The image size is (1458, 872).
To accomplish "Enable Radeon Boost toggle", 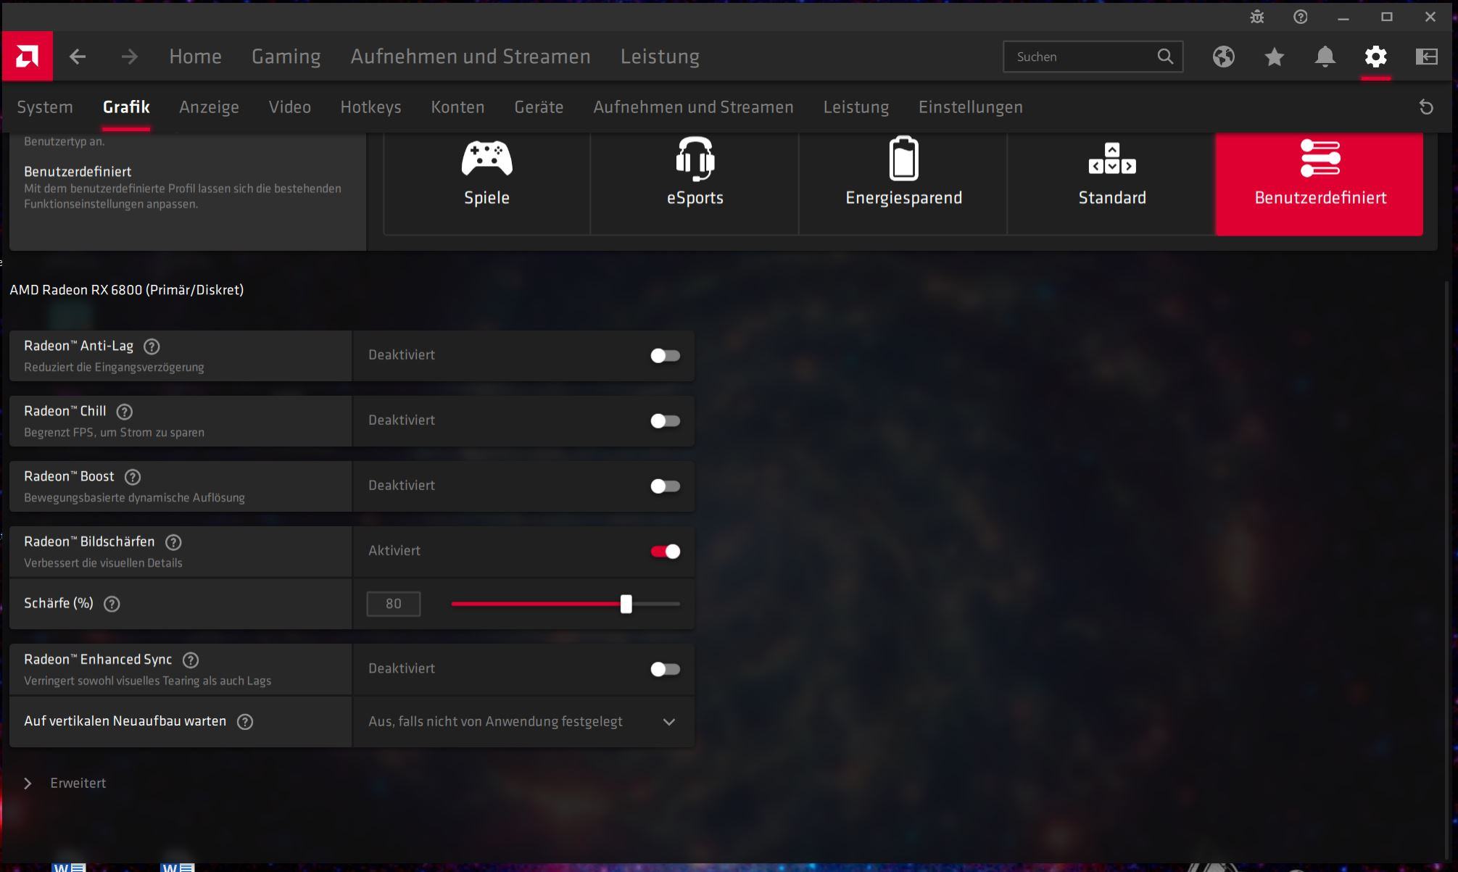I will tap(665, 486).
